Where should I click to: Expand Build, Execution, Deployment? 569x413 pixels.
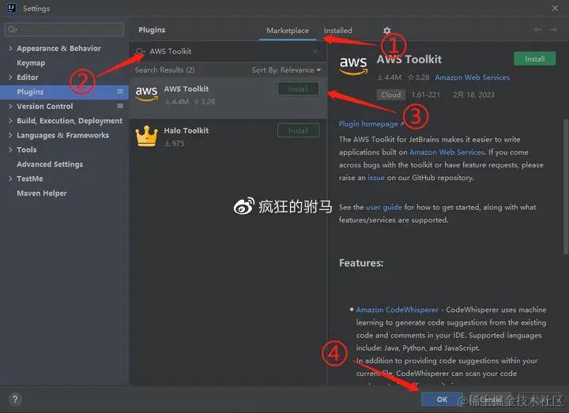(10, 121)
